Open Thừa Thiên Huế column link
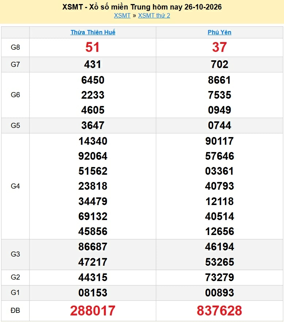284x322 pixels. [93, 32]
